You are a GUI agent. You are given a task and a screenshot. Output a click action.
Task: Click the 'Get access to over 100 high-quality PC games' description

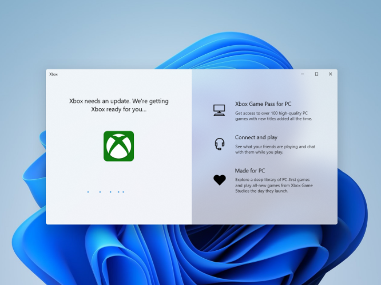[273, 116]
